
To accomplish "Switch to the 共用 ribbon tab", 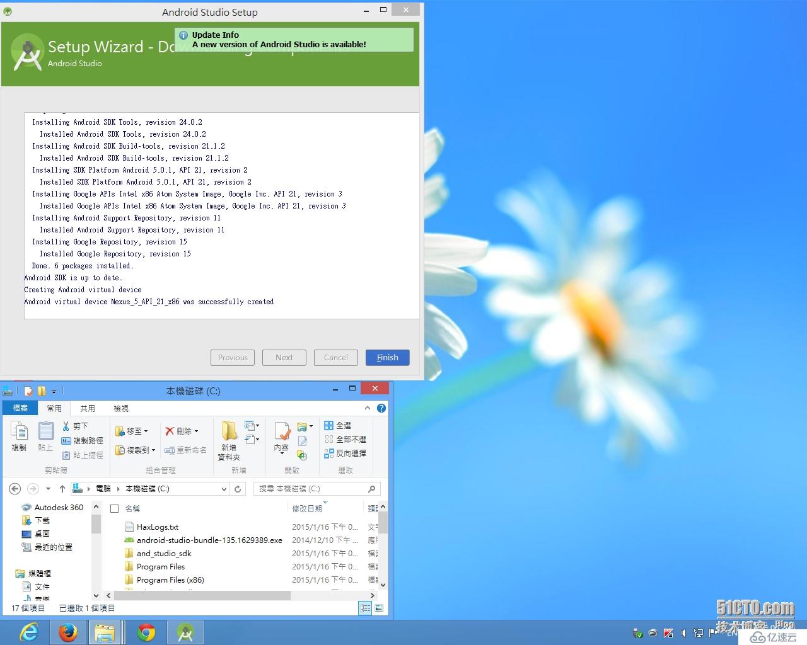I will [x=88, y=408].
